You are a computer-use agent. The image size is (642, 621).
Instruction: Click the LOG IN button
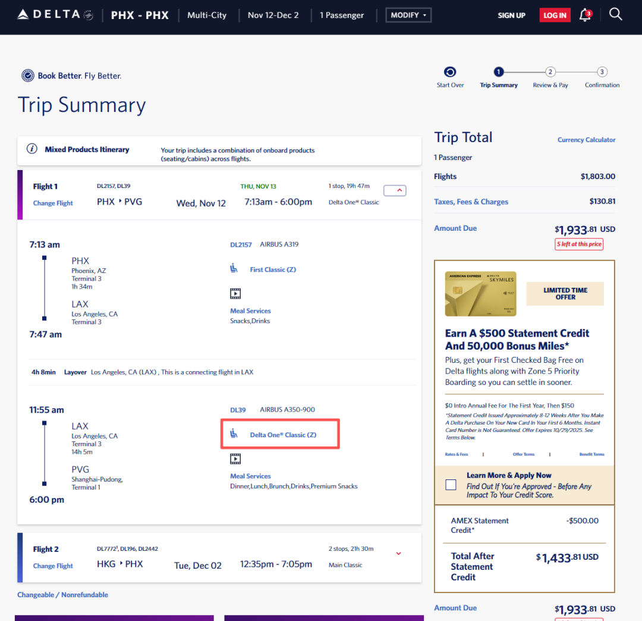(555, 15)
